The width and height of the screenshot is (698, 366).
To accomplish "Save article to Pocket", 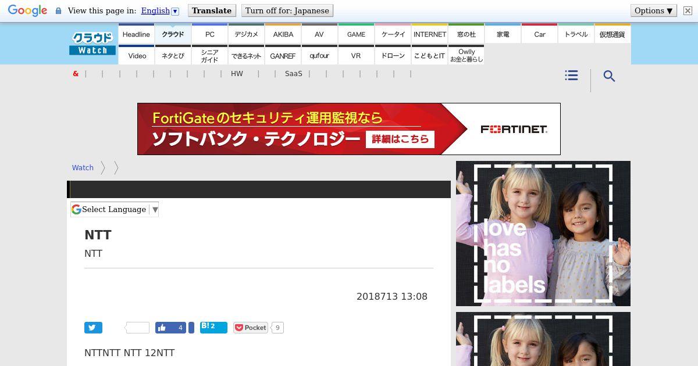I will pyautogui.click(x=251, y=328).
